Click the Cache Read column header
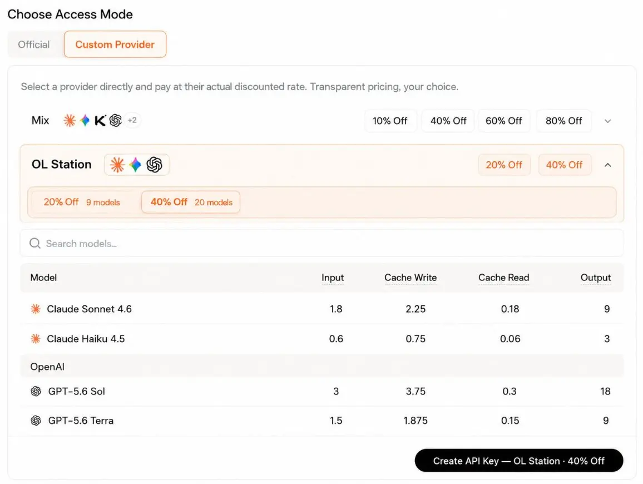The width and height of the screenshot is (643, 484). point(503,278)
